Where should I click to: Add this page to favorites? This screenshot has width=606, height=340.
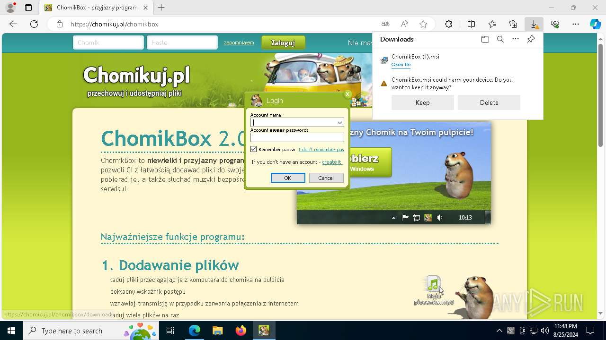pos(423,24)
